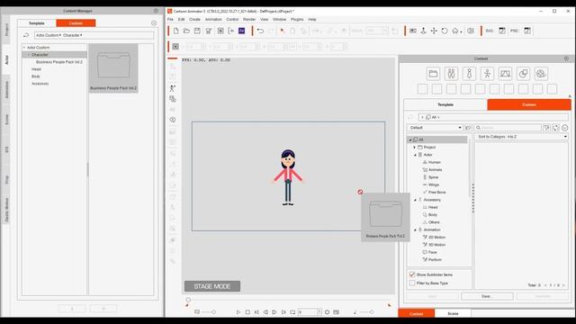This screenshot has height=324, width=576.
Task: Open the Render menu
Action: tap(249, 19)
